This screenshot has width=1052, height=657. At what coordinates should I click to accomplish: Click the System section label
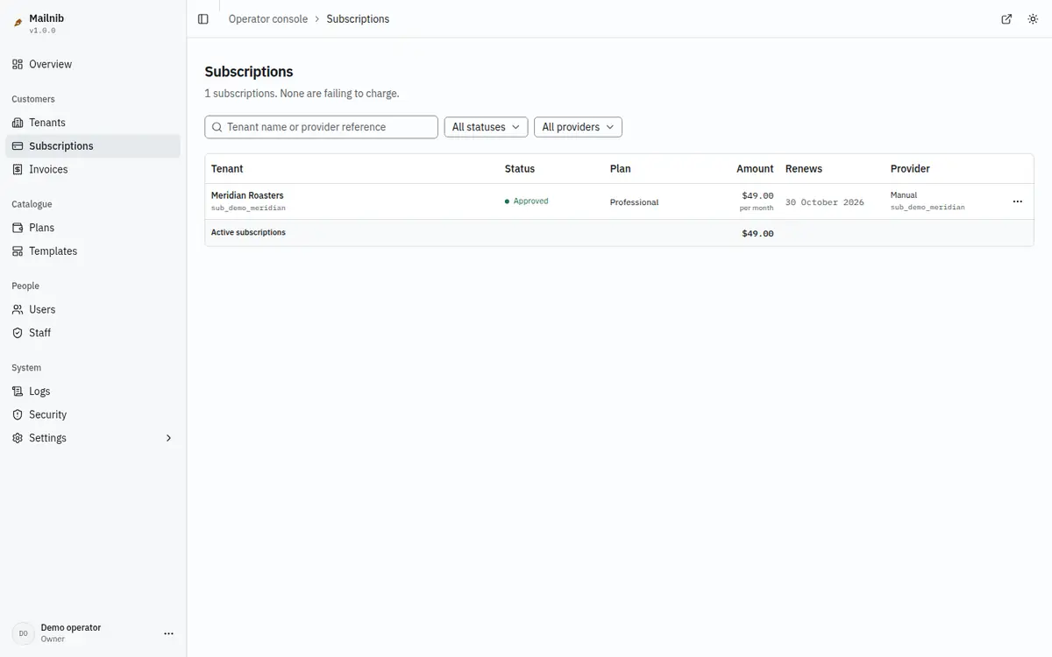(x=26, y=368)
